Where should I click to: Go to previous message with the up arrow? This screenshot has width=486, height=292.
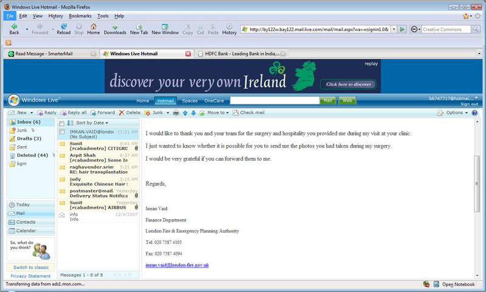point(185,113)
